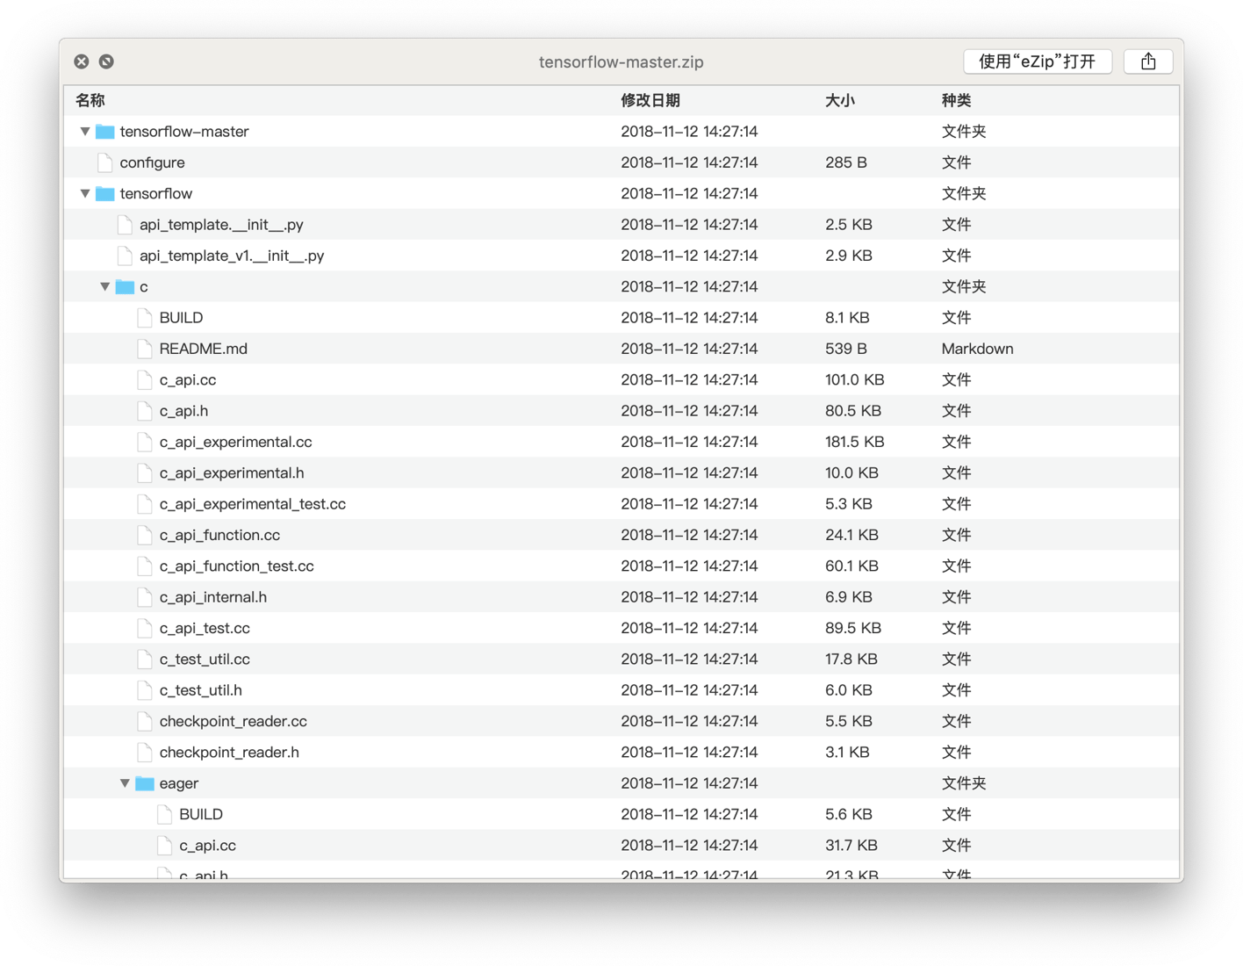Image resolution: width=1243 pixels, height=966 pixels.
Task: Select the c_api_function_test.cc row
Action: coord(236,566)
